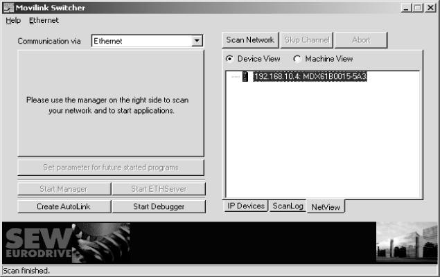Image resolution: width=440 pixels, height=277 pixels.
Task: Click the Communication via label
Action: pyautogui.click(x=49, y=42)
